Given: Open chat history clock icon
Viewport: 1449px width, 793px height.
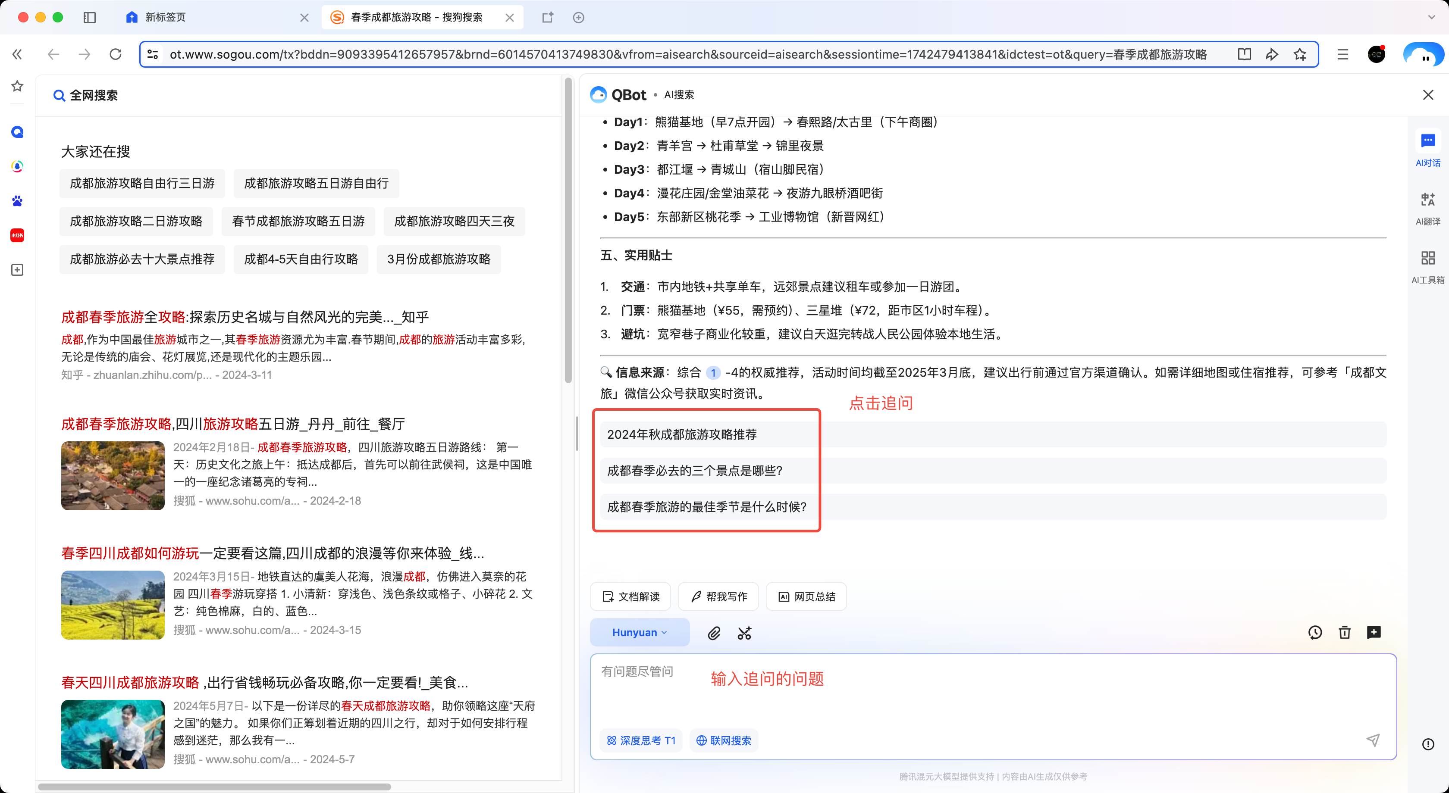Looking at the screenshot, I should click(1314, 632).
